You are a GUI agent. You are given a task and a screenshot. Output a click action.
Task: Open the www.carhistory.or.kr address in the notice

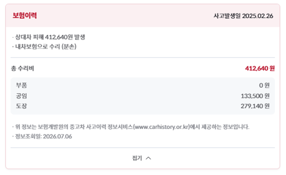click(162, 127)
